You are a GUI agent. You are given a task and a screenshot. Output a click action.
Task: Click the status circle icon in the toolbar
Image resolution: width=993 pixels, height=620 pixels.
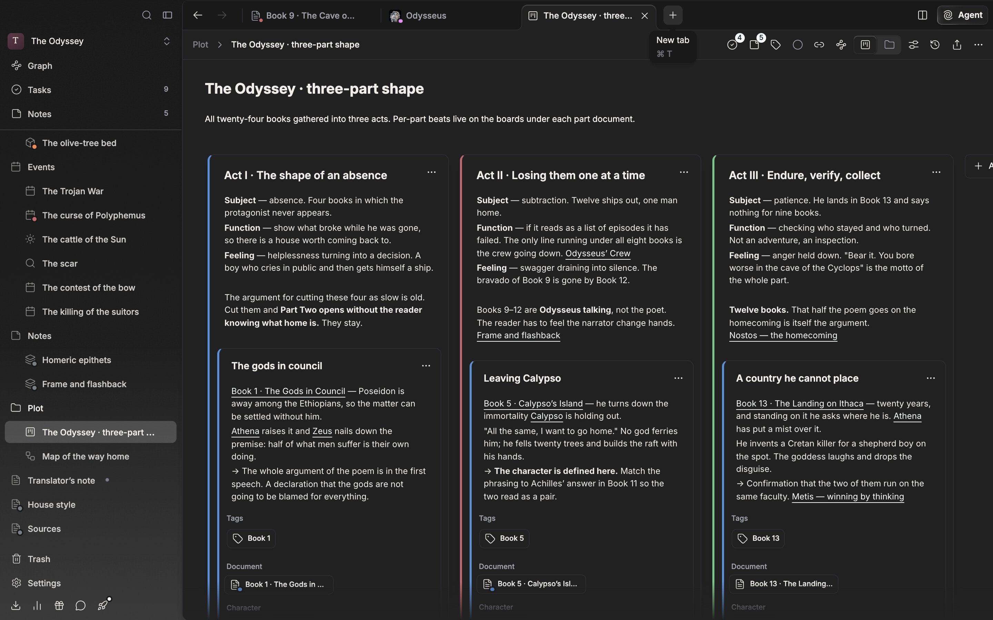pyautogui.click(x=798, y=44)
